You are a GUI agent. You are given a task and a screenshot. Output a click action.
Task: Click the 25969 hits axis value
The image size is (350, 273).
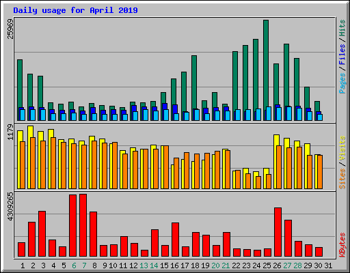click(10, 29)
